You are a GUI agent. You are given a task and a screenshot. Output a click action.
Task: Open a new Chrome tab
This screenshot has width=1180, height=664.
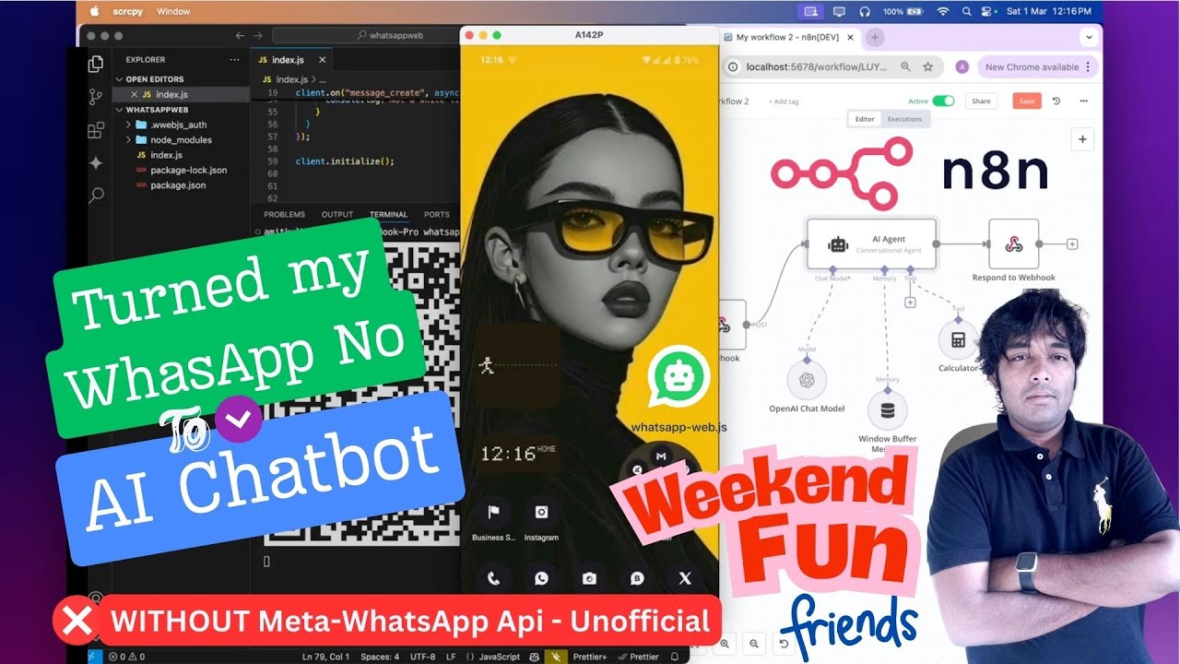click(x=875, y=37)
